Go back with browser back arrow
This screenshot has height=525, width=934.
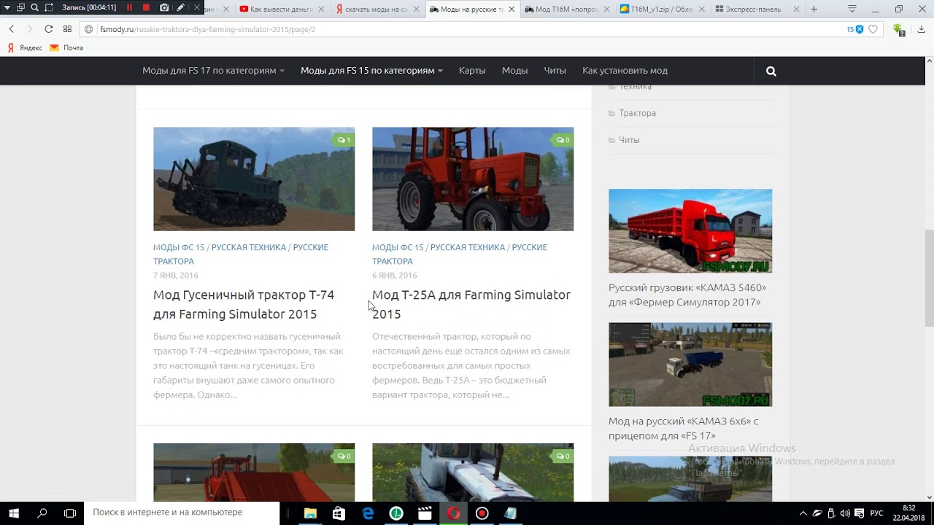12,29
